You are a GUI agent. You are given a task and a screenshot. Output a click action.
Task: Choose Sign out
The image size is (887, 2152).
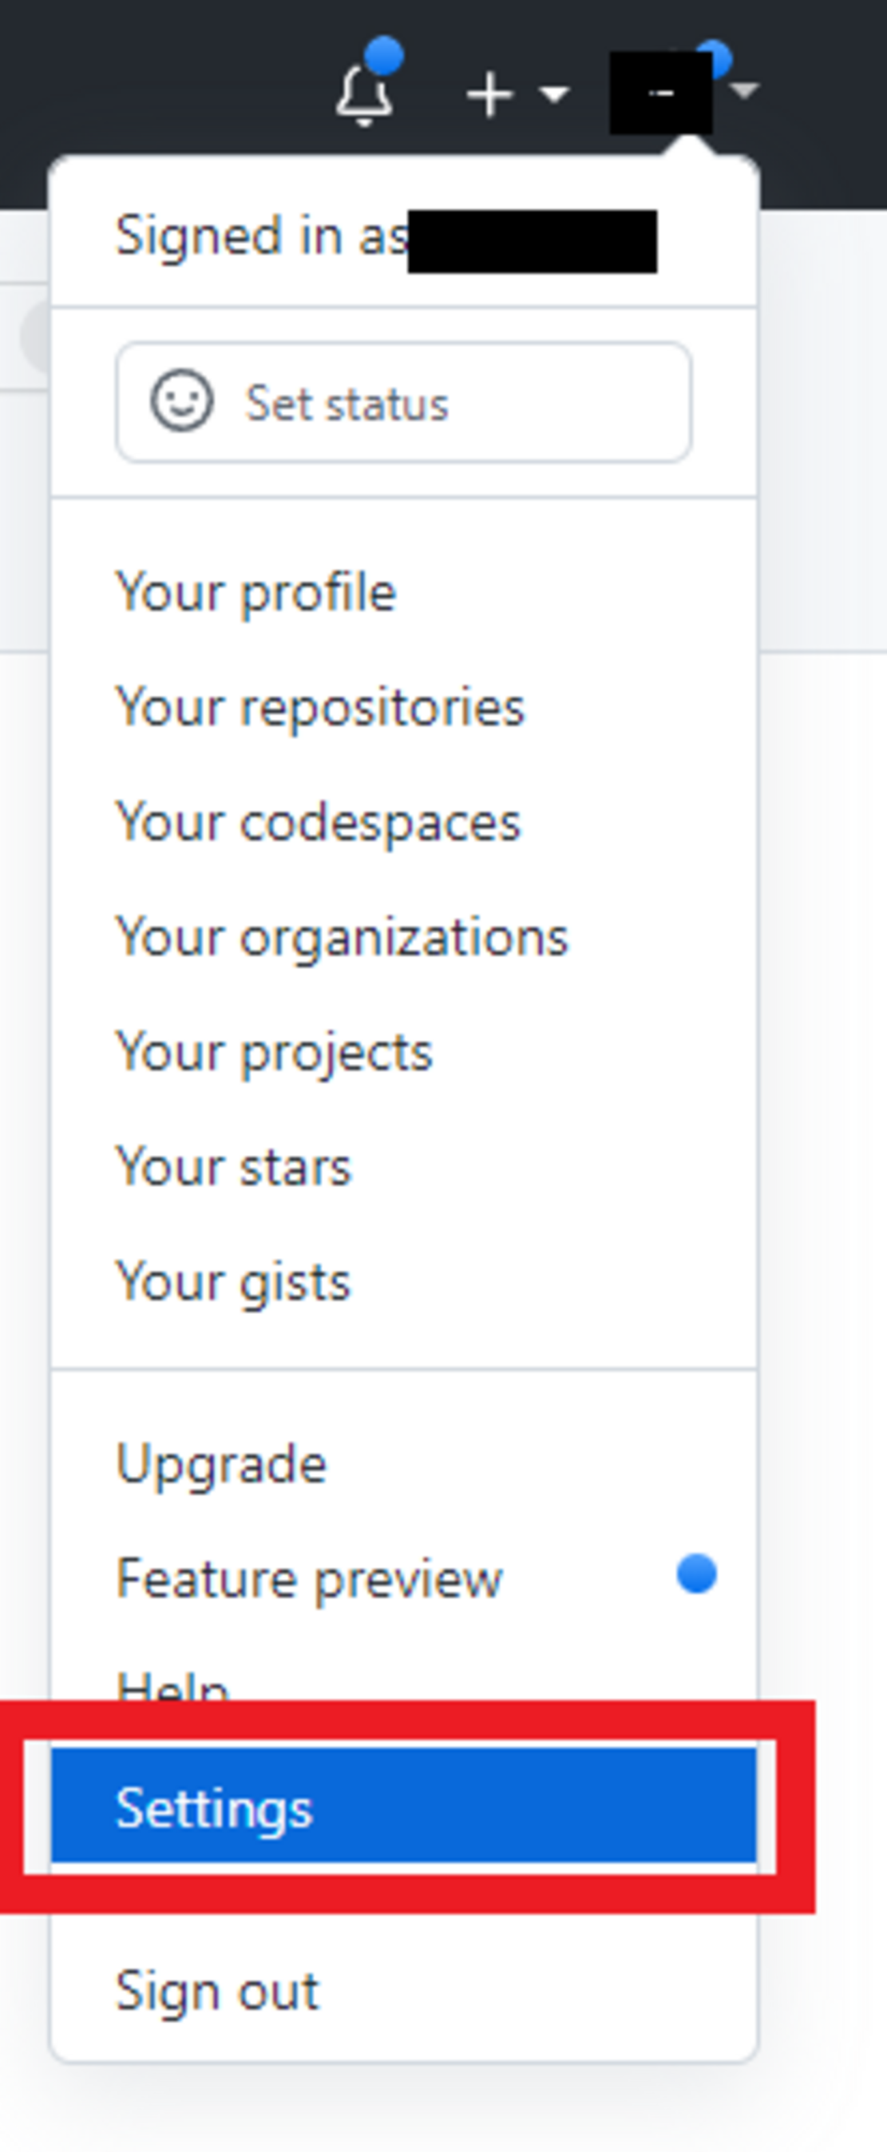click(217, 1991)
